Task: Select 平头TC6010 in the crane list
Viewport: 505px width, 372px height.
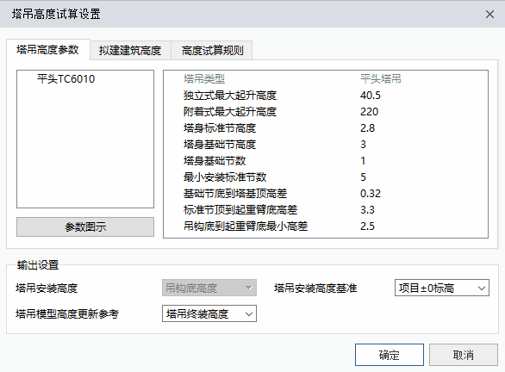Action: pos(65,79)
